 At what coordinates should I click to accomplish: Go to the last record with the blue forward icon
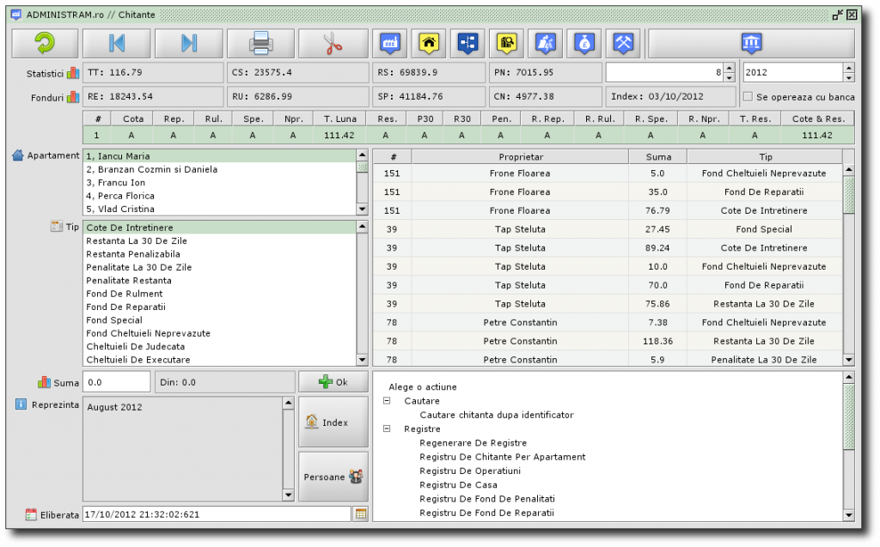point(188,43)
